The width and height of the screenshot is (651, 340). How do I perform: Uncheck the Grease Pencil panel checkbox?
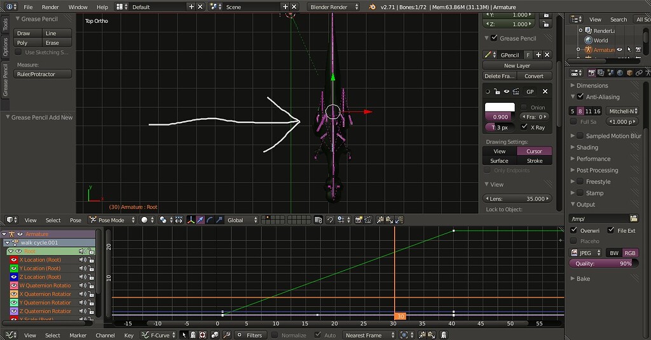(x=494, y=37)
